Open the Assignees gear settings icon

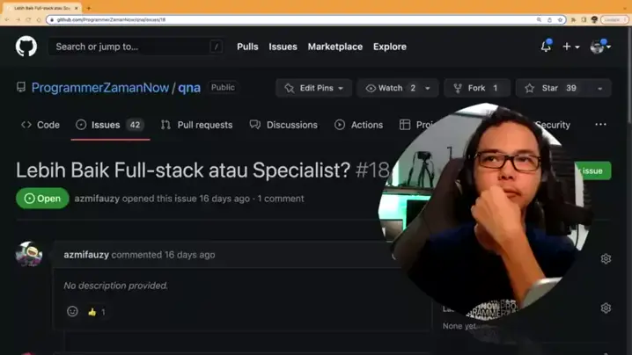click(606, 258)
